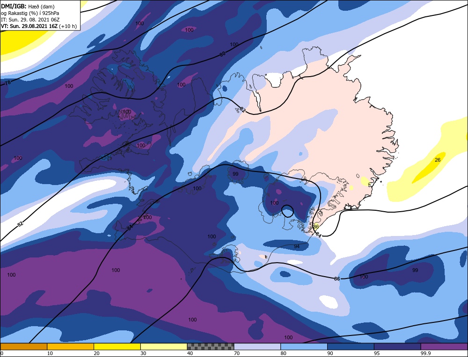The width and height of the screenshot is (468, 357).
Task: Click the '78' contour line label
Action: pos(8,83)
